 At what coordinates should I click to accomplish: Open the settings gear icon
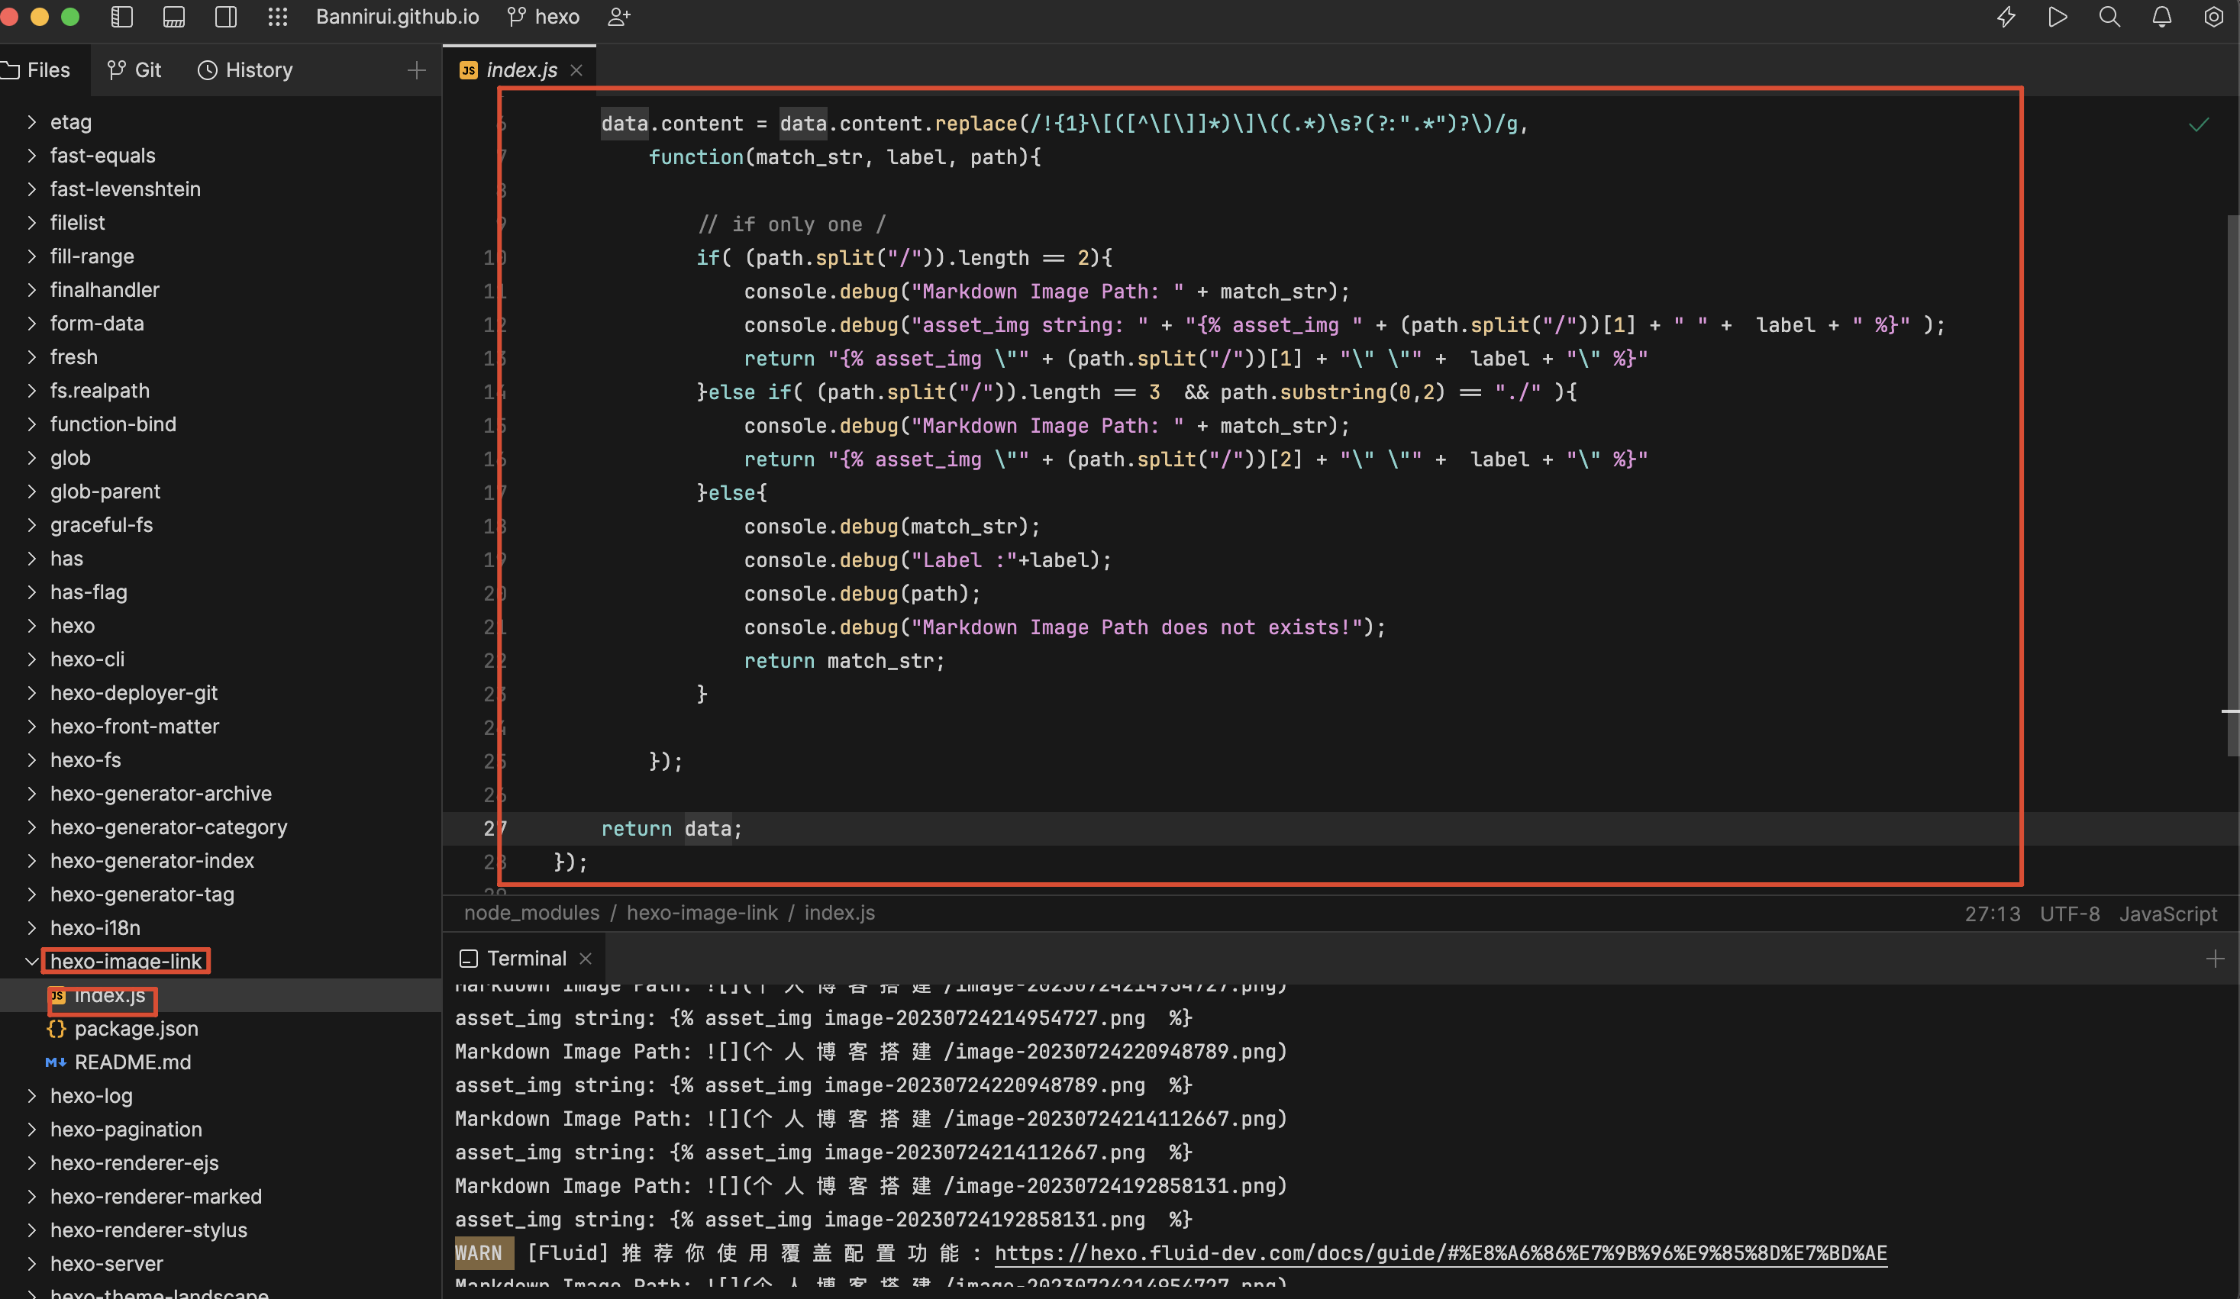point(2213,17)
